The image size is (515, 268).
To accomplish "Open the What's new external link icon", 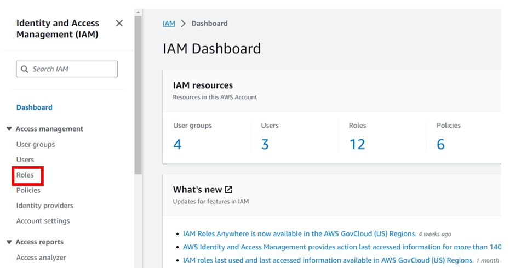I will pos(228,190).
